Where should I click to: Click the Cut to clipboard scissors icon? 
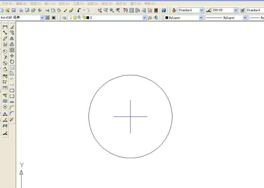pyautogui.click(x=47, y=11)
